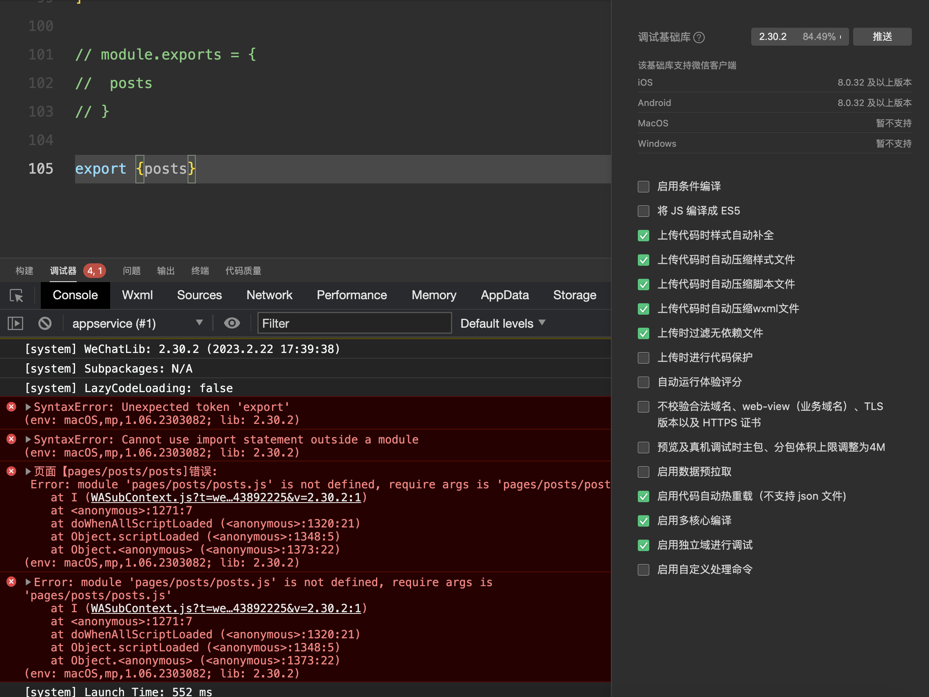The width and height of the screenshot is (929, 697).
Task: Click the Windows 暂不支持 row
Action: [774, 143]
